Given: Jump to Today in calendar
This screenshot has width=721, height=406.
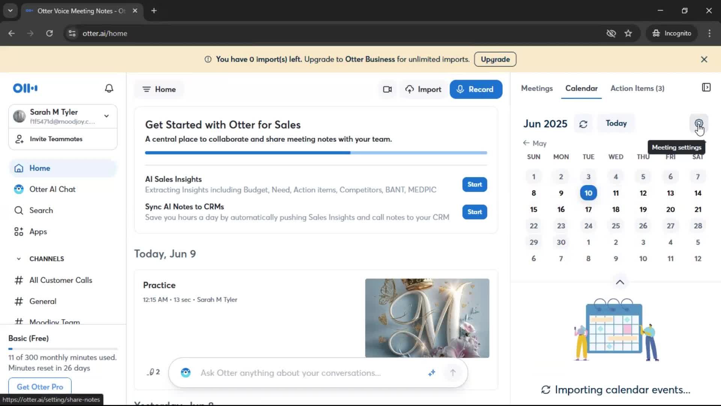Looking at the screenshot, I should point(616,123).
